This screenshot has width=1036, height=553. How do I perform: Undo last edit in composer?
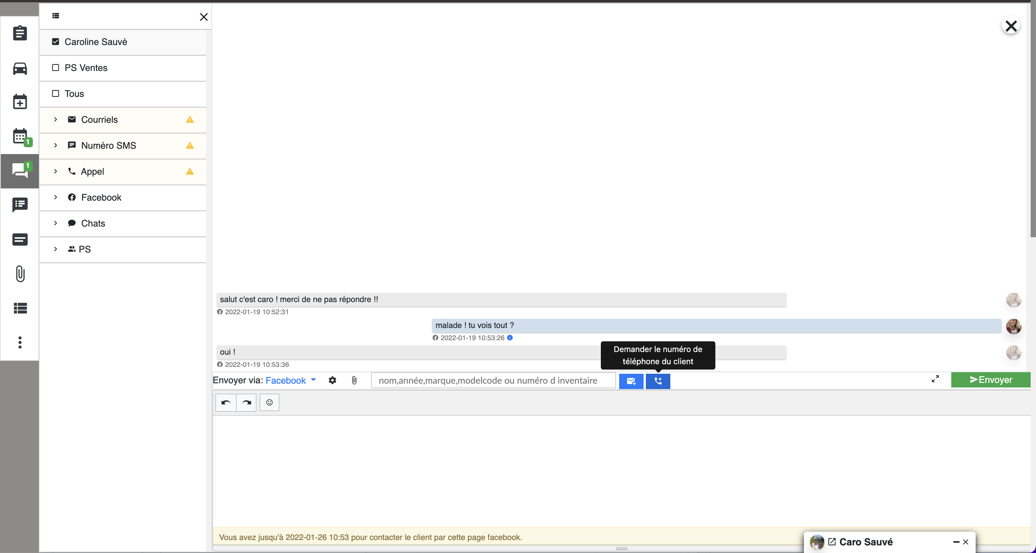pos(226,402)
